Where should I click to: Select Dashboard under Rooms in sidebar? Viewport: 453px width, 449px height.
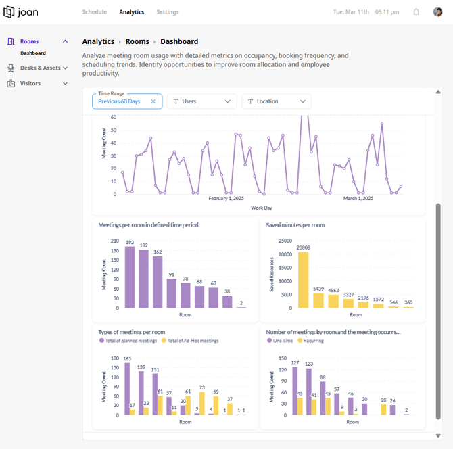33,53
